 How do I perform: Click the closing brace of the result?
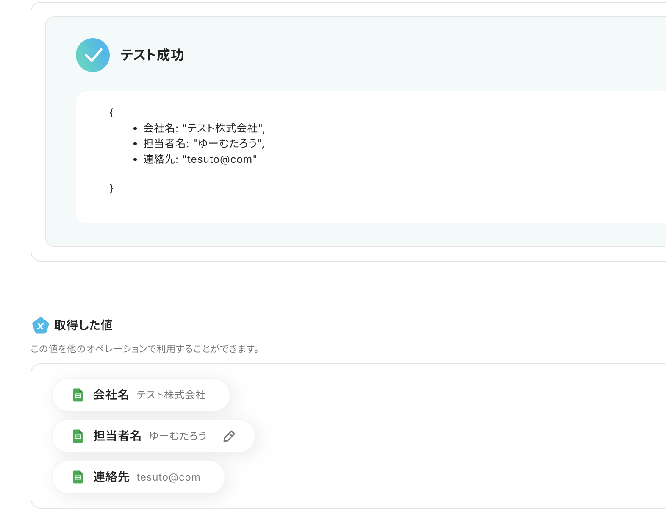[111, 188]
